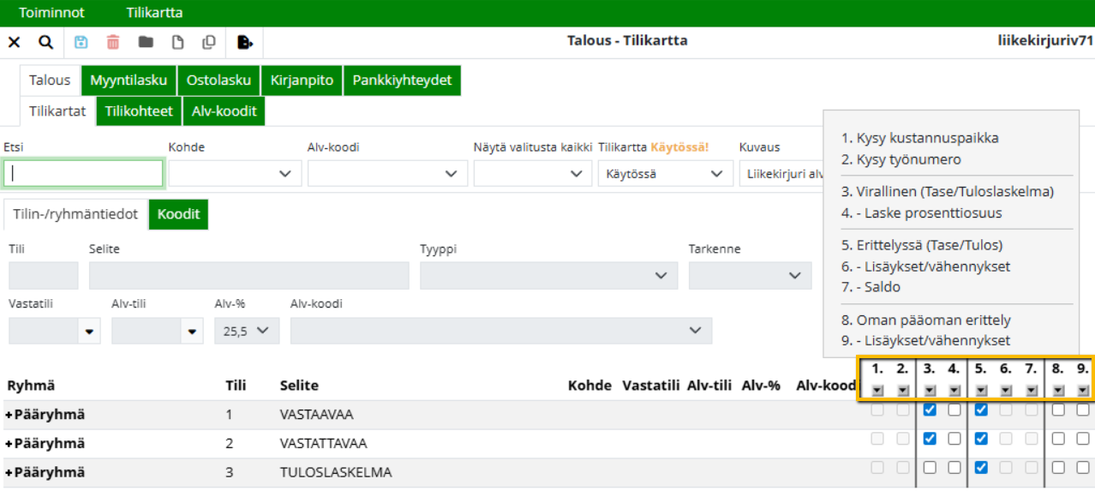Click the blue save diskette icon
1095x503 pixels.
tap(81, 42)
